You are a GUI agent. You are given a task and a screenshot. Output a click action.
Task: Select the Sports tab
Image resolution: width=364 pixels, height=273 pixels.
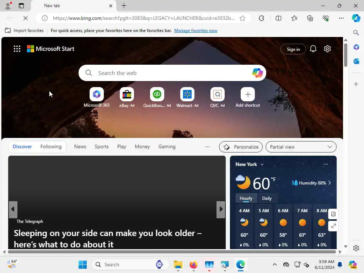[101, 147]
